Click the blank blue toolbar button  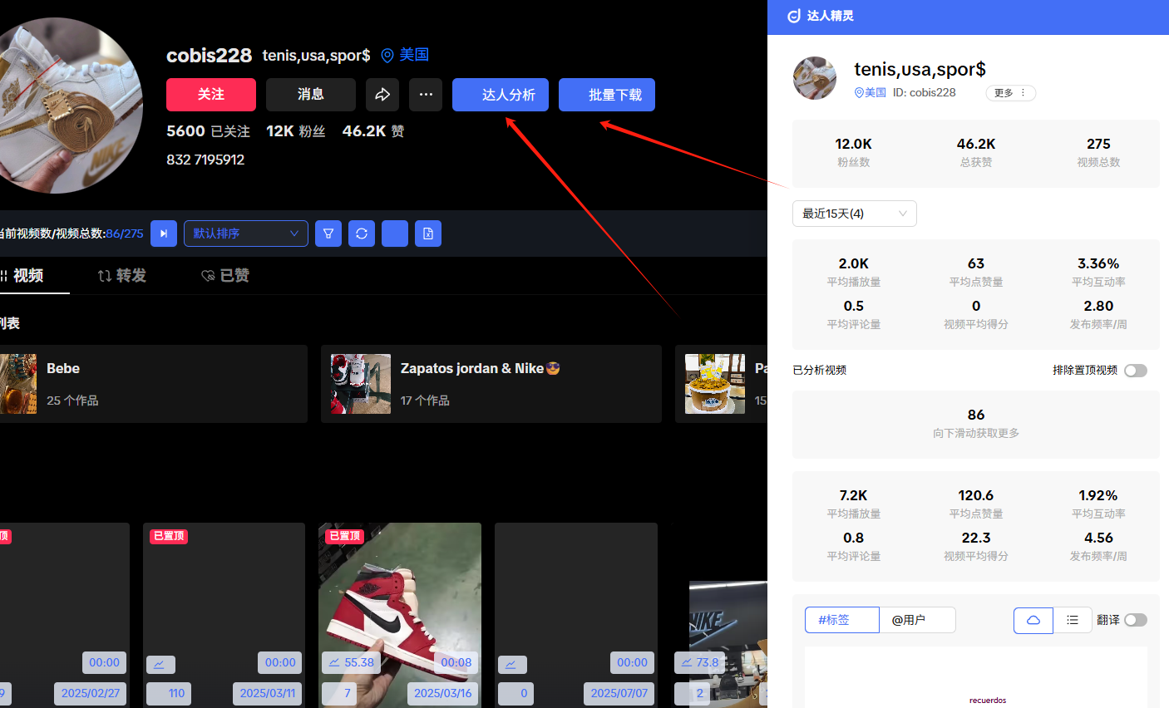tap(395, 234)
